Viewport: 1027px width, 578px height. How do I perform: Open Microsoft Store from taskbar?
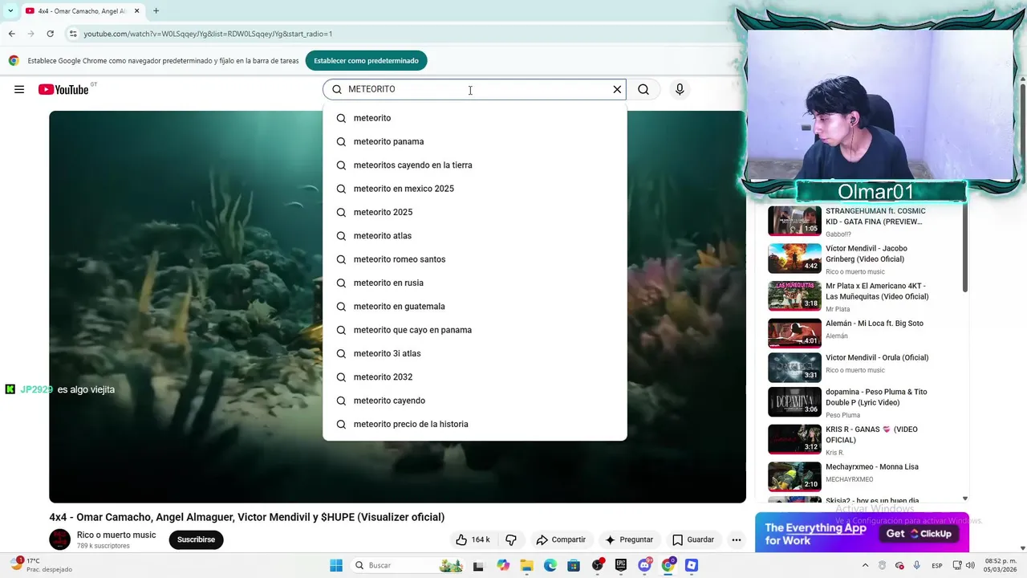tap(574, 565)
